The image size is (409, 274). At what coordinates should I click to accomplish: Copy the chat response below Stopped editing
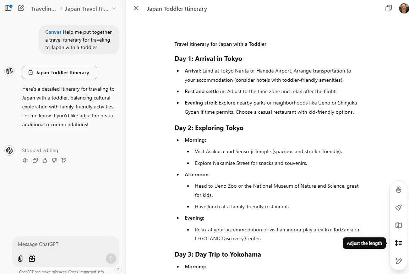35,160
